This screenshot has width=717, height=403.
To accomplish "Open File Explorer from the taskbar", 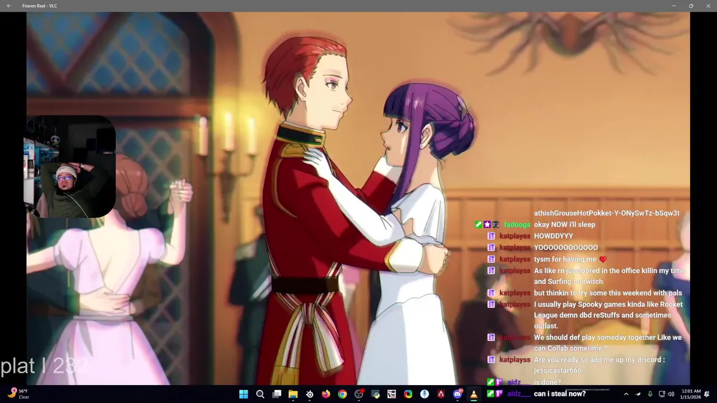I will (293, 394).
